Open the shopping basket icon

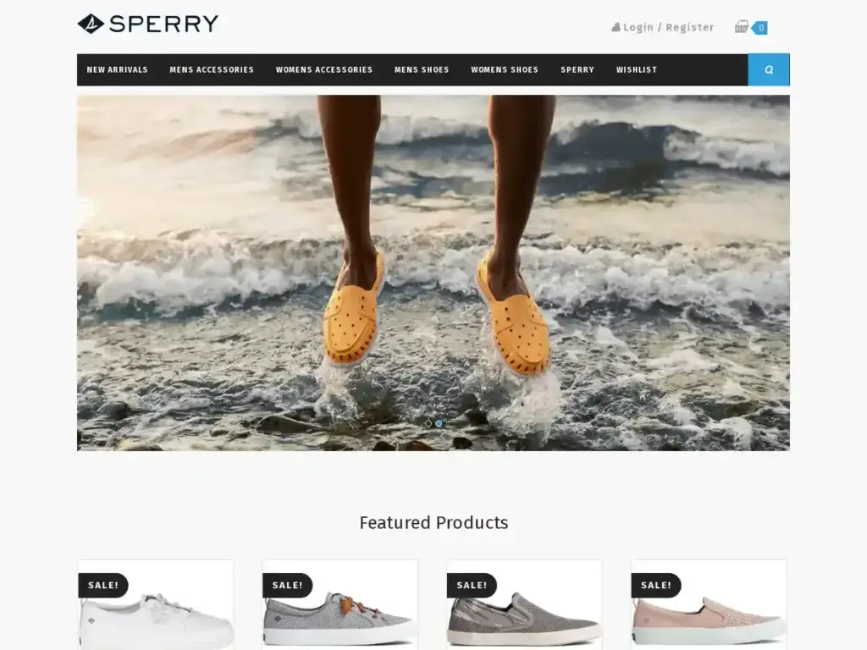click(x=741, y=26)
